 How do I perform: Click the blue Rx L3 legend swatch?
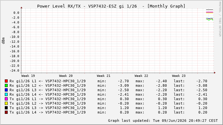(6, 90)
